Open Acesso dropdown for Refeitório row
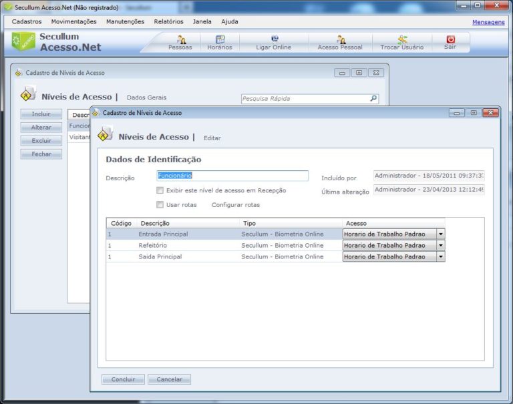Screen dimensions: 513x404 coord(440,246)
